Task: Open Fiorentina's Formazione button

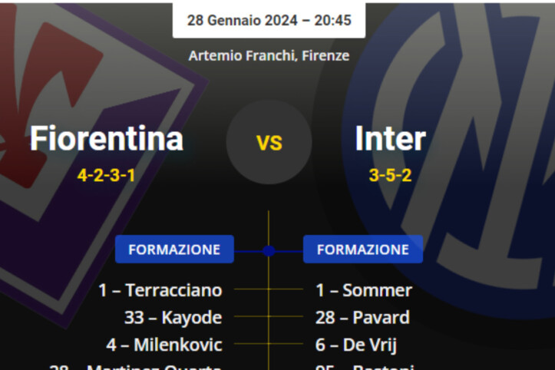Action: click(174, 249)
